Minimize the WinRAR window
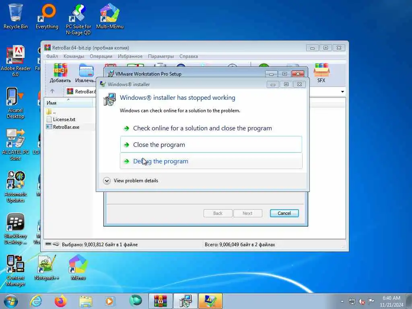The image size is (412, 309). (x=312, y=48)
